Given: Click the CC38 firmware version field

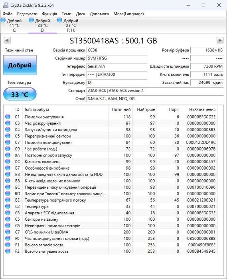Looking at the screenshot, I should coord(117,50).
